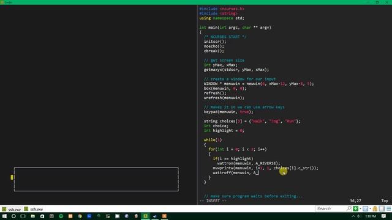Image resolution: width=392 pixels, height=220 pixels.
Task: Click the 'getmaxyx(stdscr, yMax, xMax);' line
Action: (x=236, y=70)
